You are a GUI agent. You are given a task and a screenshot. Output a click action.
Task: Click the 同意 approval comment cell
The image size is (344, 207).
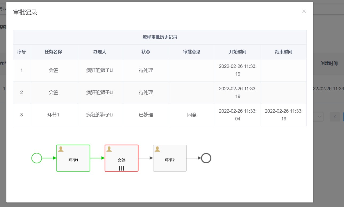[192, 115]
